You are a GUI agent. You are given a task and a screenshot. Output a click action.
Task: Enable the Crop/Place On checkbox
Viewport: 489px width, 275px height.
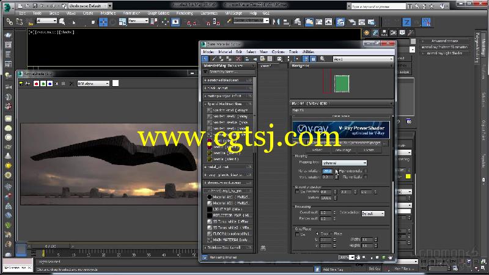297,234
